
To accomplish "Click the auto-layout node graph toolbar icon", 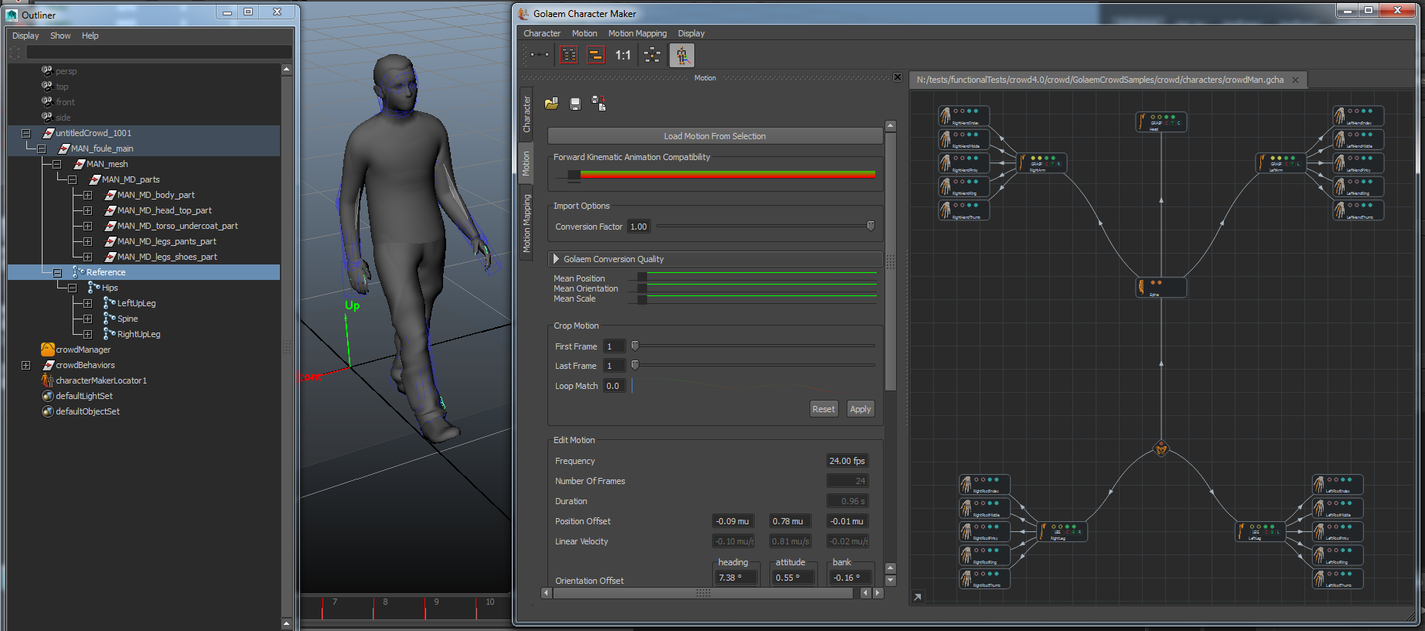I will click(x=652, y=55).
